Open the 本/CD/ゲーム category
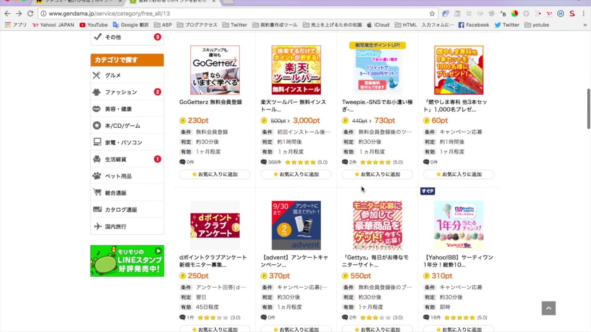Screen dimensions: 591x332 [x=127, y=125]
